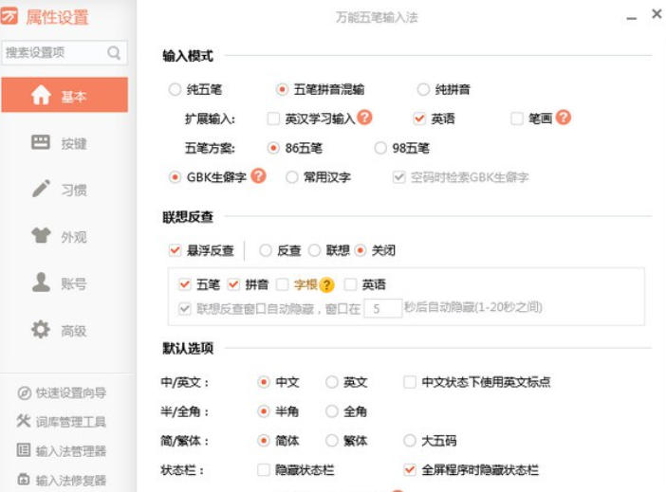Click the gear icon for 高级

[x=41, y=329]
